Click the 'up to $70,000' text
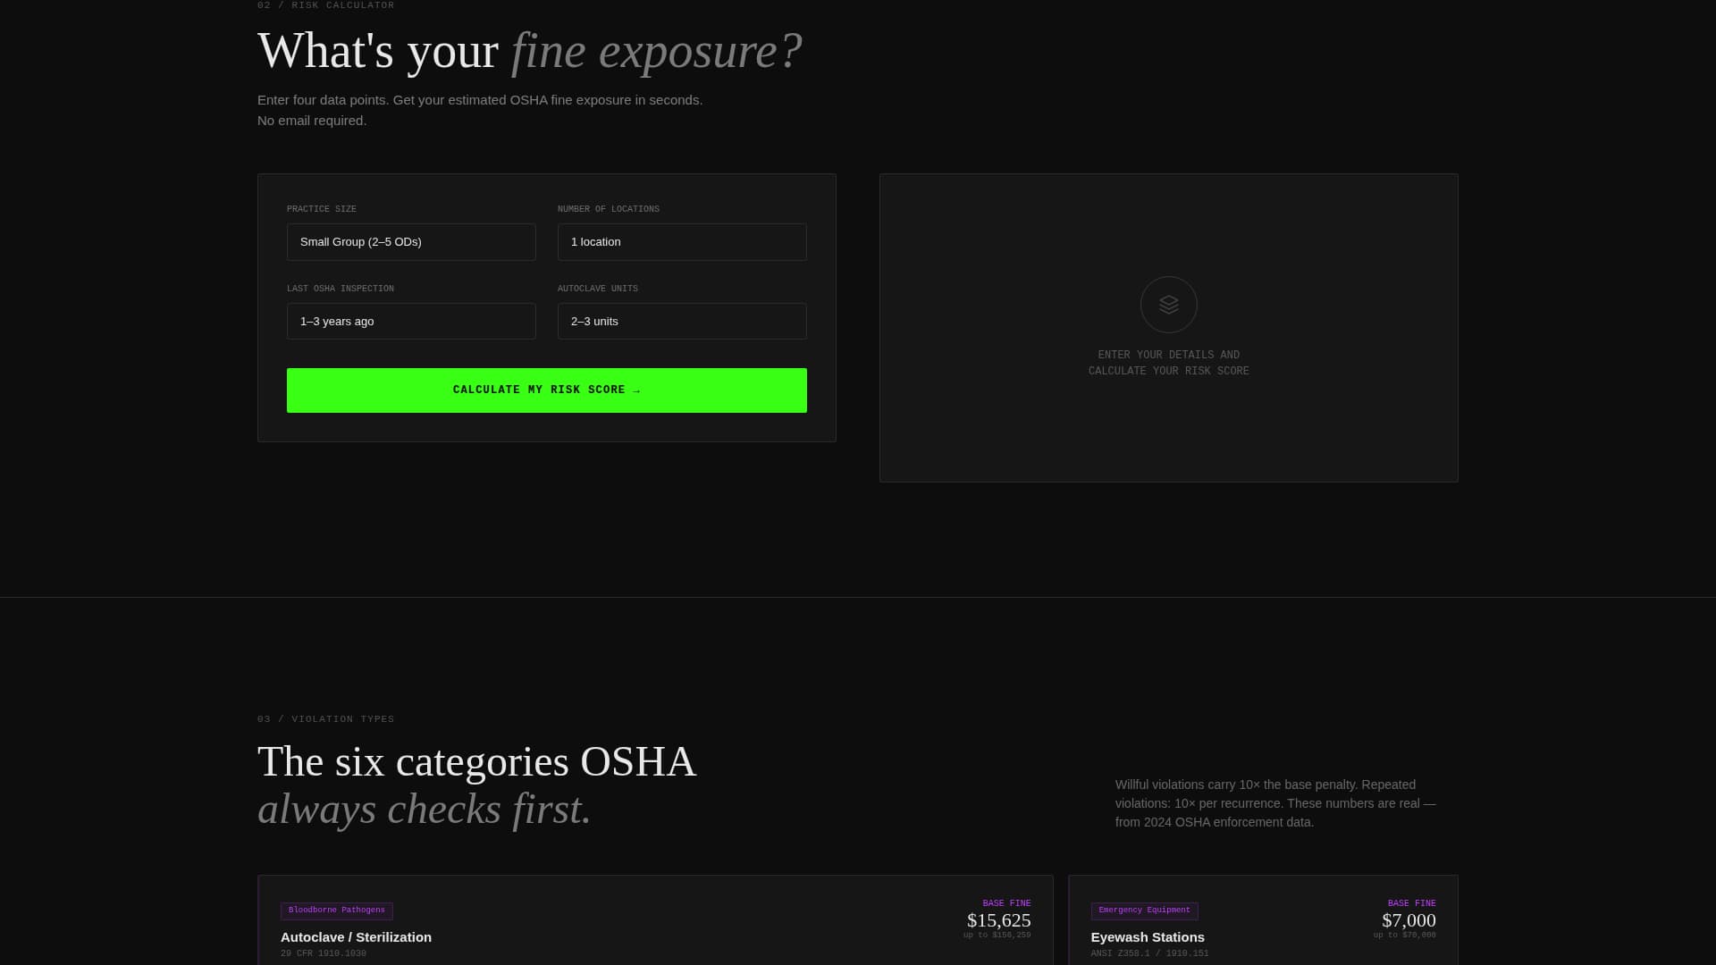 (x=1404, y=936)
